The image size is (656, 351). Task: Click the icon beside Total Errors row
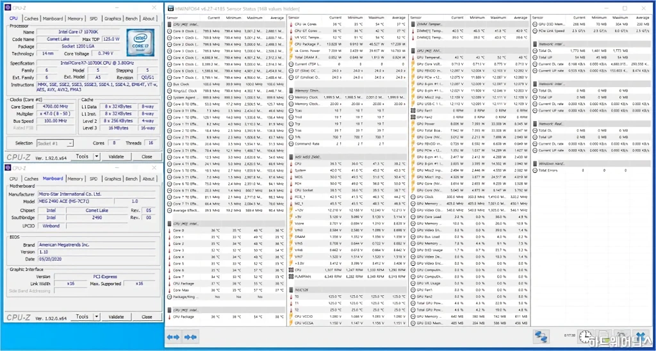click(x=535, y=170)
